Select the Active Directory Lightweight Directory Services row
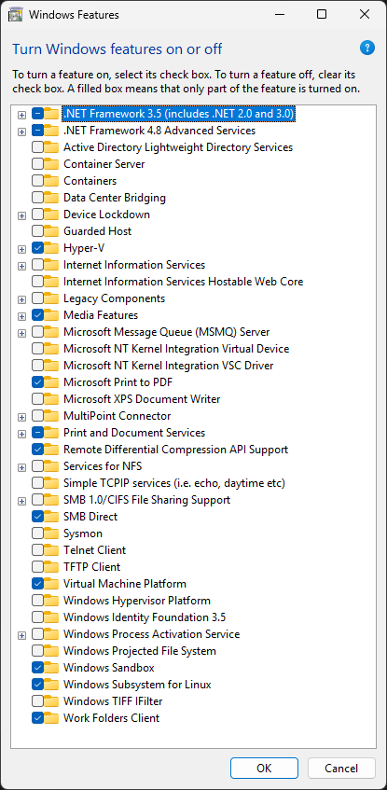387x790 pixels. (178, 147)
